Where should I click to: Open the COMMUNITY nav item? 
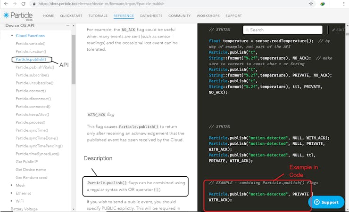pyautogui.click(x=179, y=16)
